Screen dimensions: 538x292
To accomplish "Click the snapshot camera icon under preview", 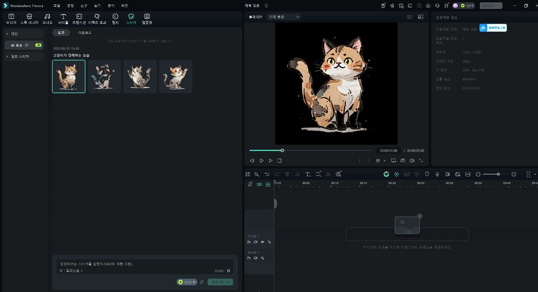I will 403,161.
